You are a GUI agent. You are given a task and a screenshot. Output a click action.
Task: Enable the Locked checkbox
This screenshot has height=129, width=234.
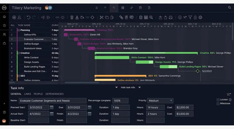218,100
